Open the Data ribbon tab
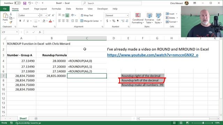 68,9
